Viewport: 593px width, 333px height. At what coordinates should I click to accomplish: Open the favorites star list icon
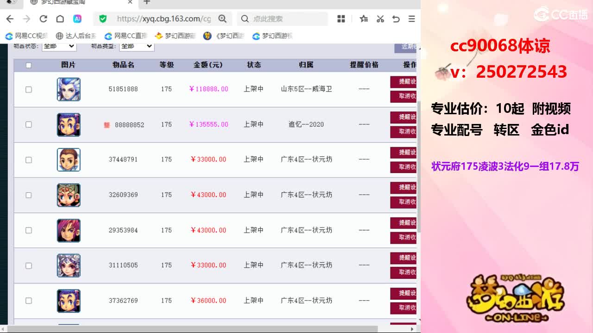[364, 19]
